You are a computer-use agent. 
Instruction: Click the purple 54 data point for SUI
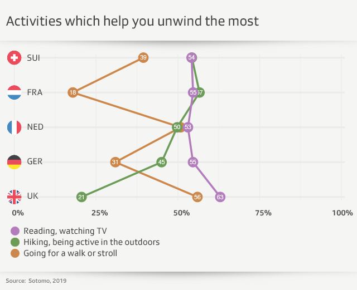[192, 57]
